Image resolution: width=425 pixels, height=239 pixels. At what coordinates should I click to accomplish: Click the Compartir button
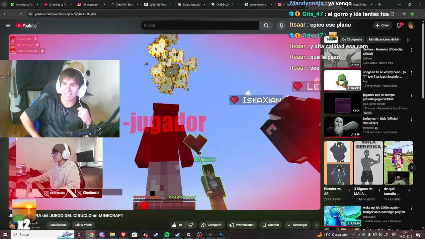[x=211, y=225]
